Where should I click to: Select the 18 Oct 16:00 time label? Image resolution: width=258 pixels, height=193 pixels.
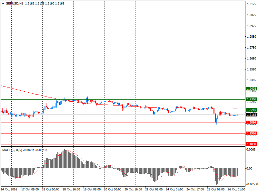coord(71,189)
